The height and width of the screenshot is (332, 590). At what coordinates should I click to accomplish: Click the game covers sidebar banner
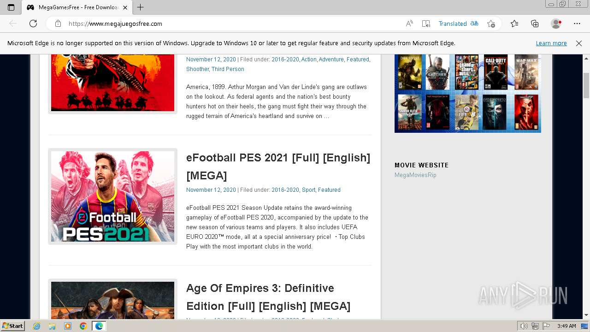tap(468, 93)
